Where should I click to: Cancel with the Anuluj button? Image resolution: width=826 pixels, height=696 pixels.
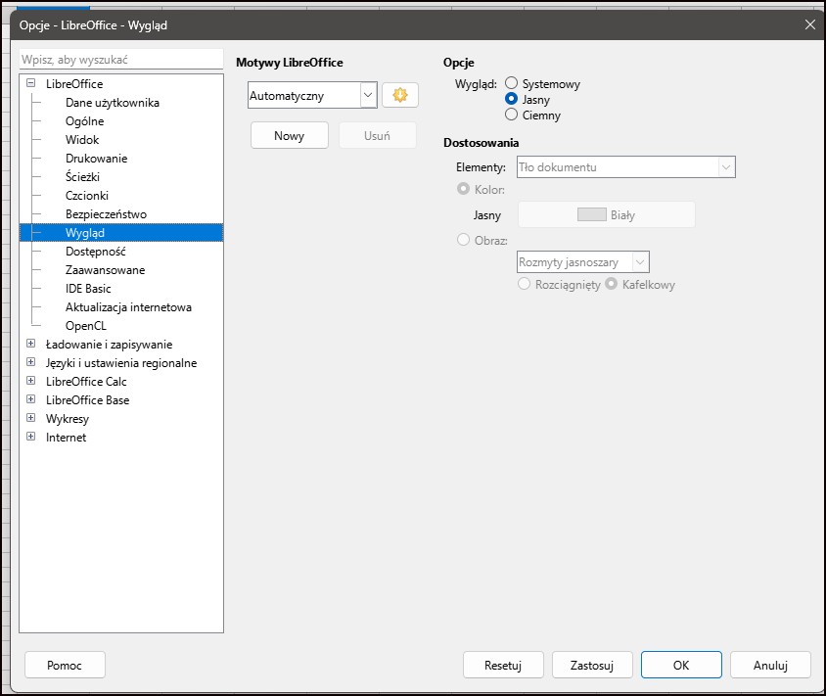tap(770, 665)
